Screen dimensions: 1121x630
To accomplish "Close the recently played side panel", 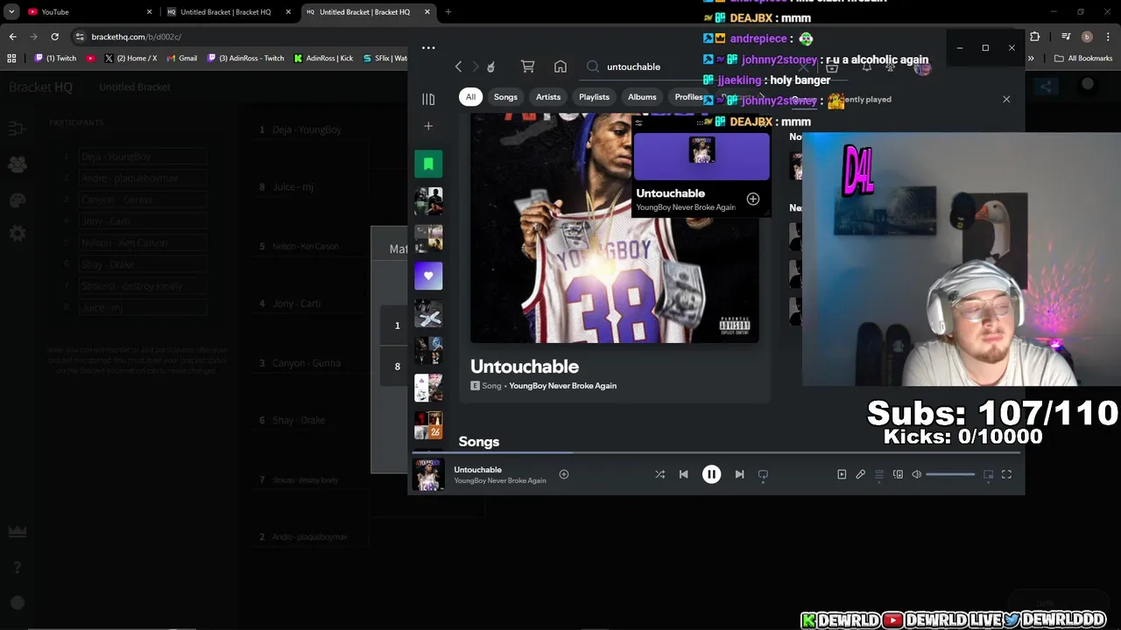I will coord(1006,99).
